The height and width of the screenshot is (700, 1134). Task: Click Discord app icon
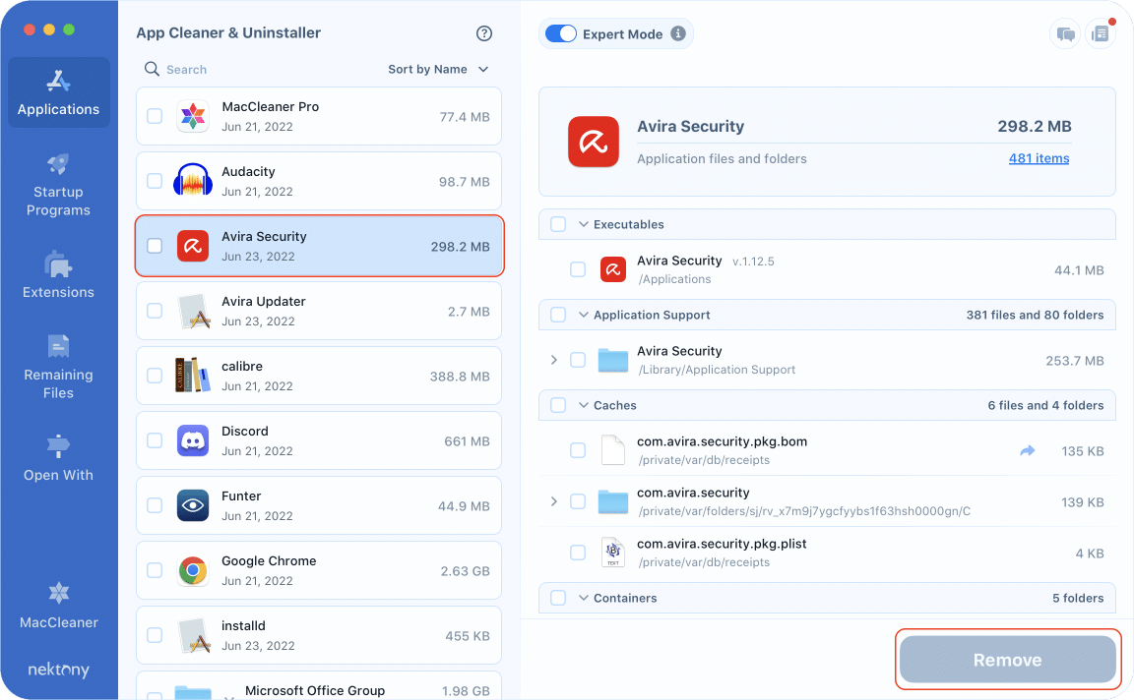[193, 440]
